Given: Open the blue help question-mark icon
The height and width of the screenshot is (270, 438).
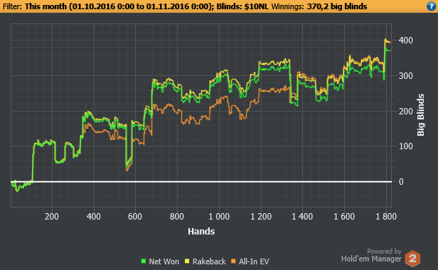Looking at the screenshot, I should pyautogui.click(x=431, y=6).
